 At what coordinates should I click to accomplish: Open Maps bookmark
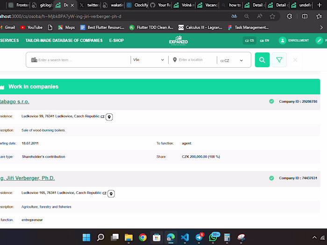pyautogui.click(x=66, y=28)
